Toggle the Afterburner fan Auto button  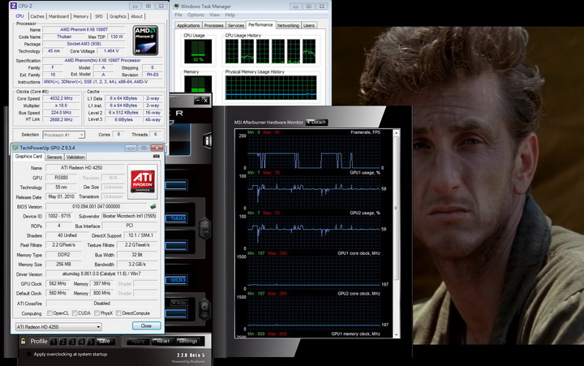178,303
